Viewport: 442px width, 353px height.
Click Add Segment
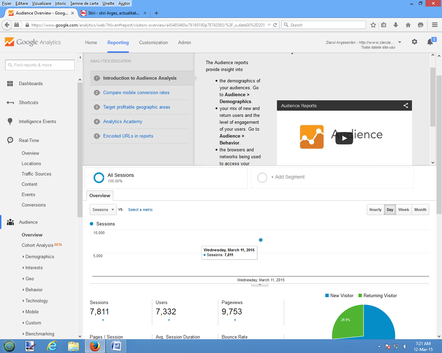tap(288, 177)
